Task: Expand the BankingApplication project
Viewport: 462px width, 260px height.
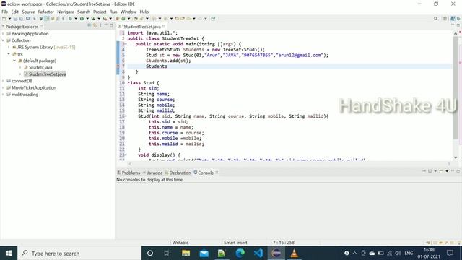Action: click(x=3, y=34)
